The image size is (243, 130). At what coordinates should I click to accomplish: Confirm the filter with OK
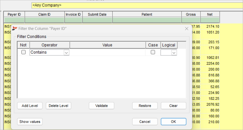point(173,122)
